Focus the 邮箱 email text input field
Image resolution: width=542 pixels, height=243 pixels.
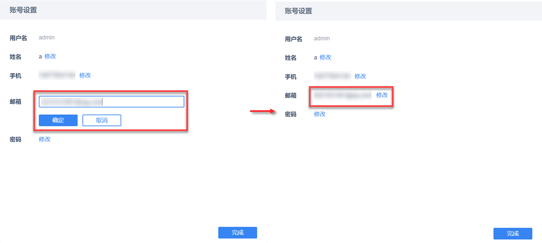pos(111,102)
